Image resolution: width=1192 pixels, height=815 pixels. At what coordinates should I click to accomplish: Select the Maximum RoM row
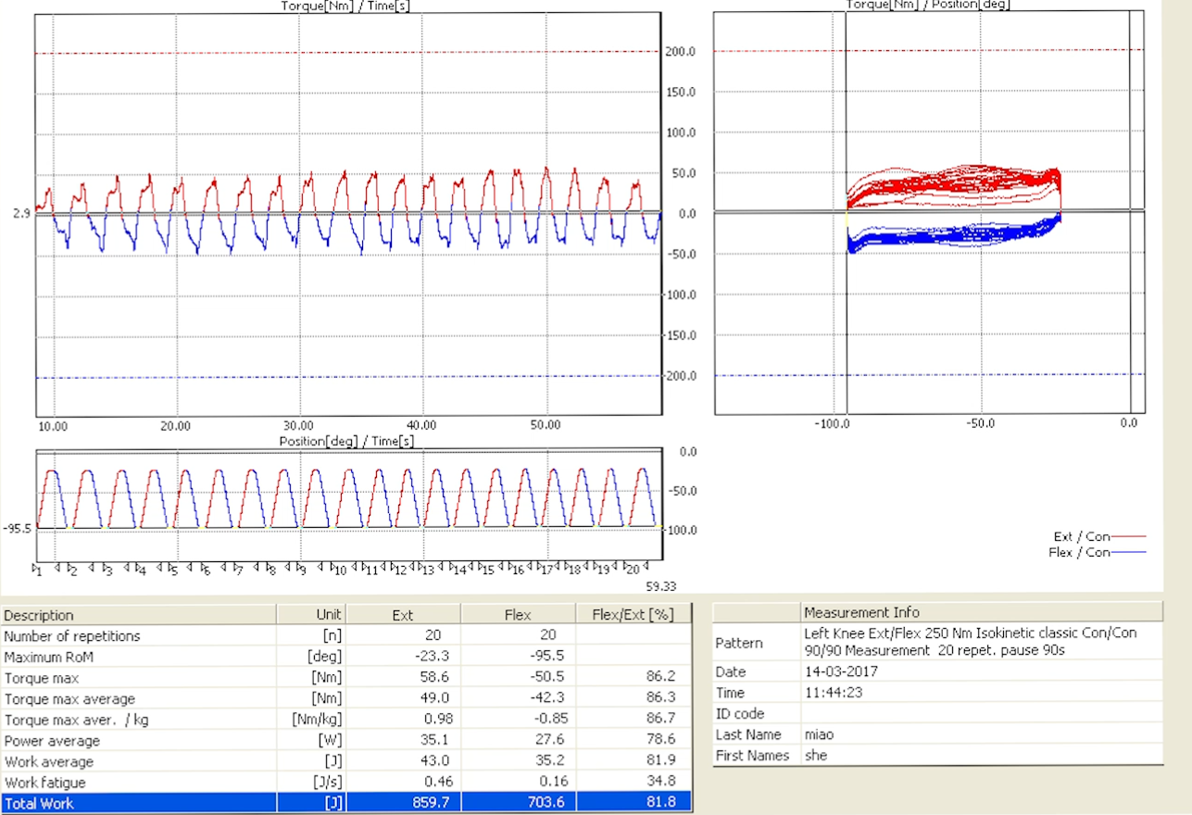(x=139, y=657)
